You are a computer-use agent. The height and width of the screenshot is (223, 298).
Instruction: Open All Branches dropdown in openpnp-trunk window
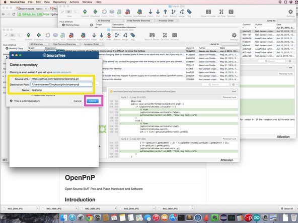(39, 44)
